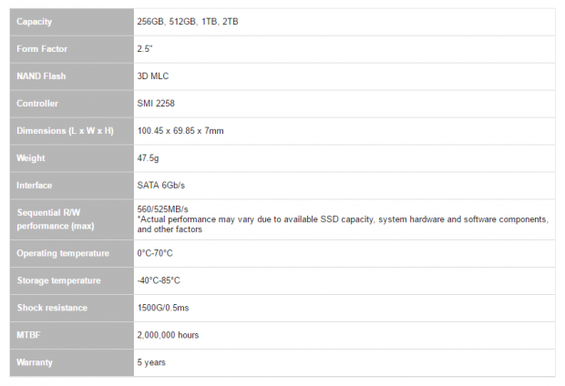The height and width of the screenshot is (386, 565).
Task: Select the SMI 2258 controller value
Action: (x=156, y=104)
